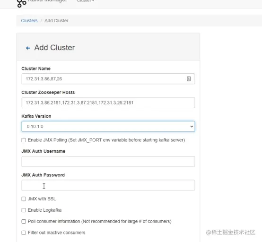Screen dimensions: 262x242
Task: Select the Add Cluster breadcrumb item
Action: click(56, 20)
